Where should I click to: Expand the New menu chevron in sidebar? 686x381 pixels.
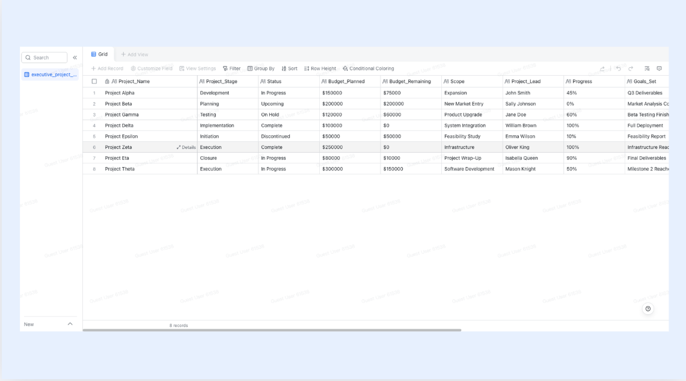(x=70, y=324)
